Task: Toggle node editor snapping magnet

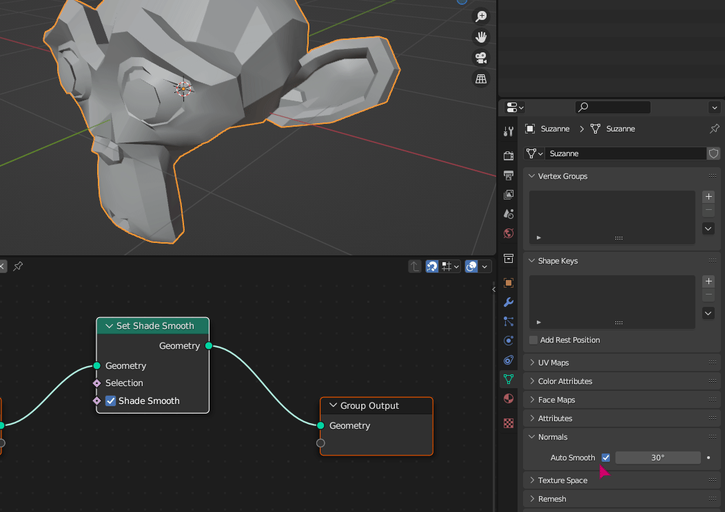Action: coord(432,266)
